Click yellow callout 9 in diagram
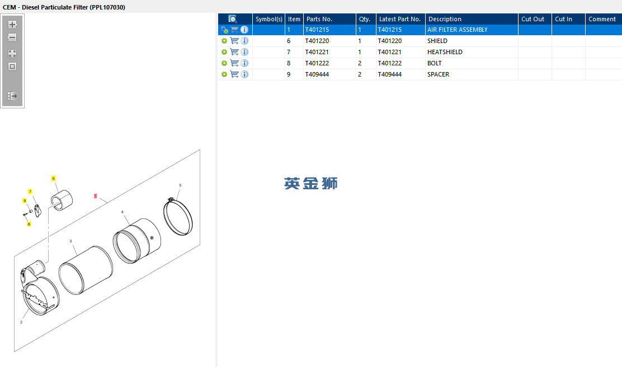Viewport: 622px width, 367px height. (25, 201)
